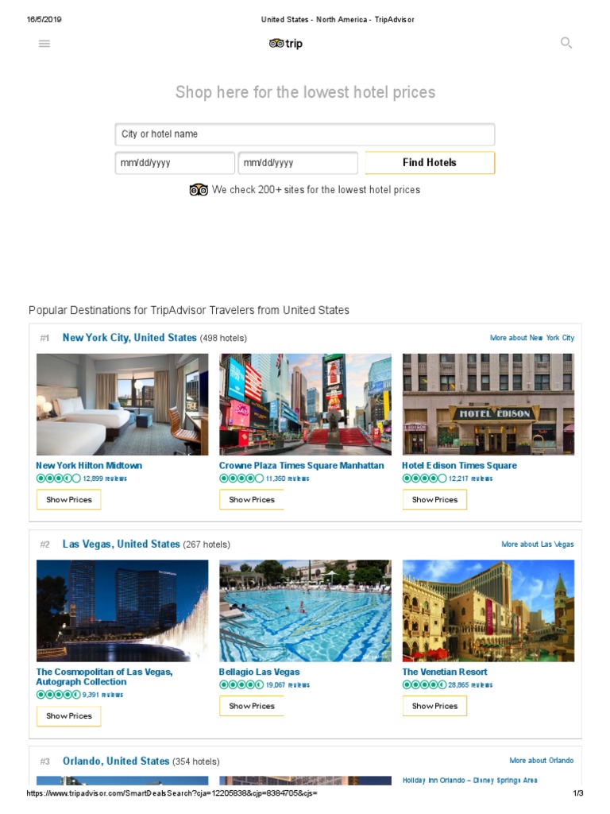610x814 pixels.
Task: Open search with the magnifier icon
Action: click(x=566, y=43)
